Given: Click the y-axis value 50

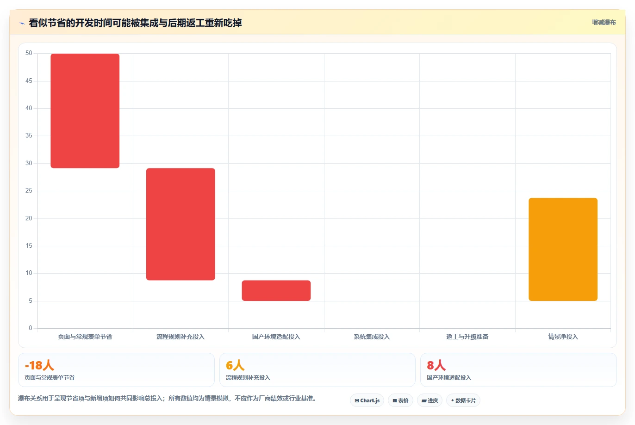Looking at the screenshot, I should (29, 53).
